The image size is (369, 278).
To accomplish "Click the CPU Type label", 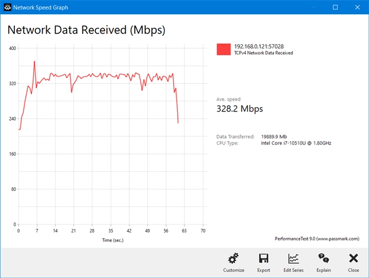I will point(227,143).
